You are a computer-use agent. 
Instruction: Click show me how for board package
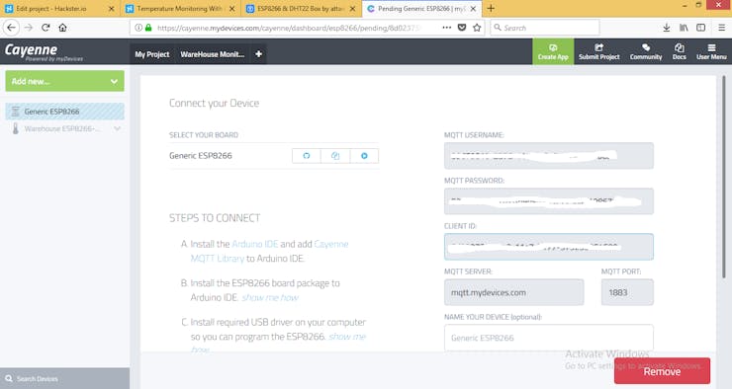tap(270, 297)
